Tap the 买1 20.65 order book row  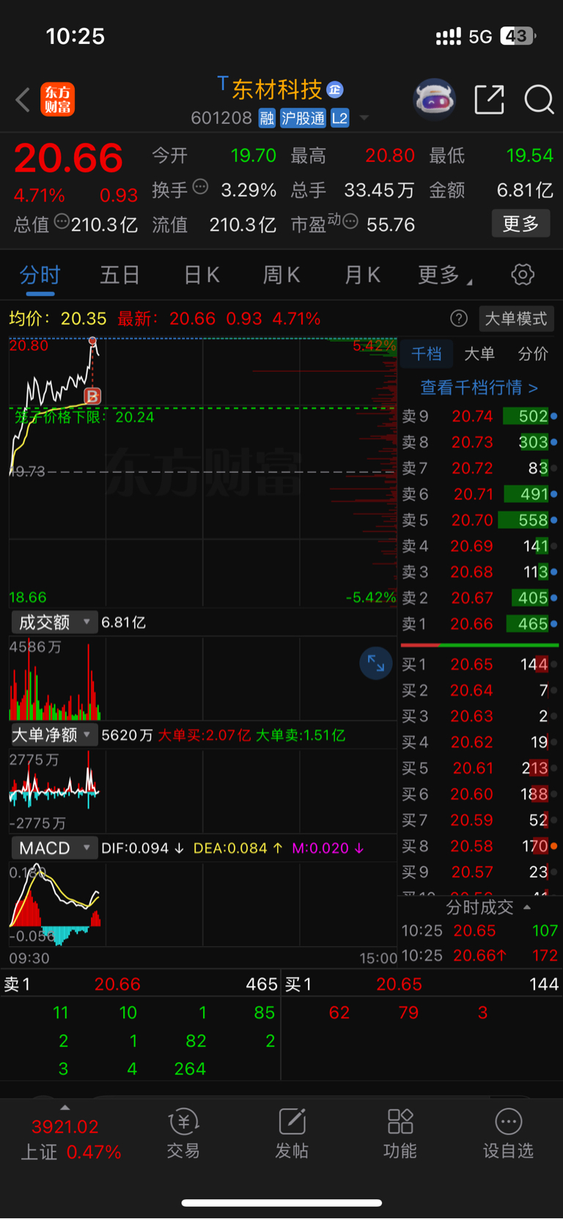click(x=479, y=664)
